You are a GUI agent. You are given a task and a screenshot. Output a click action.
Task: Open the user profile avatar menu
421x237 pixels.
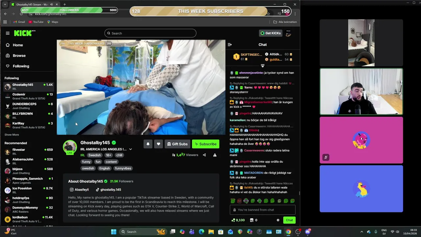tap(288, 33)
